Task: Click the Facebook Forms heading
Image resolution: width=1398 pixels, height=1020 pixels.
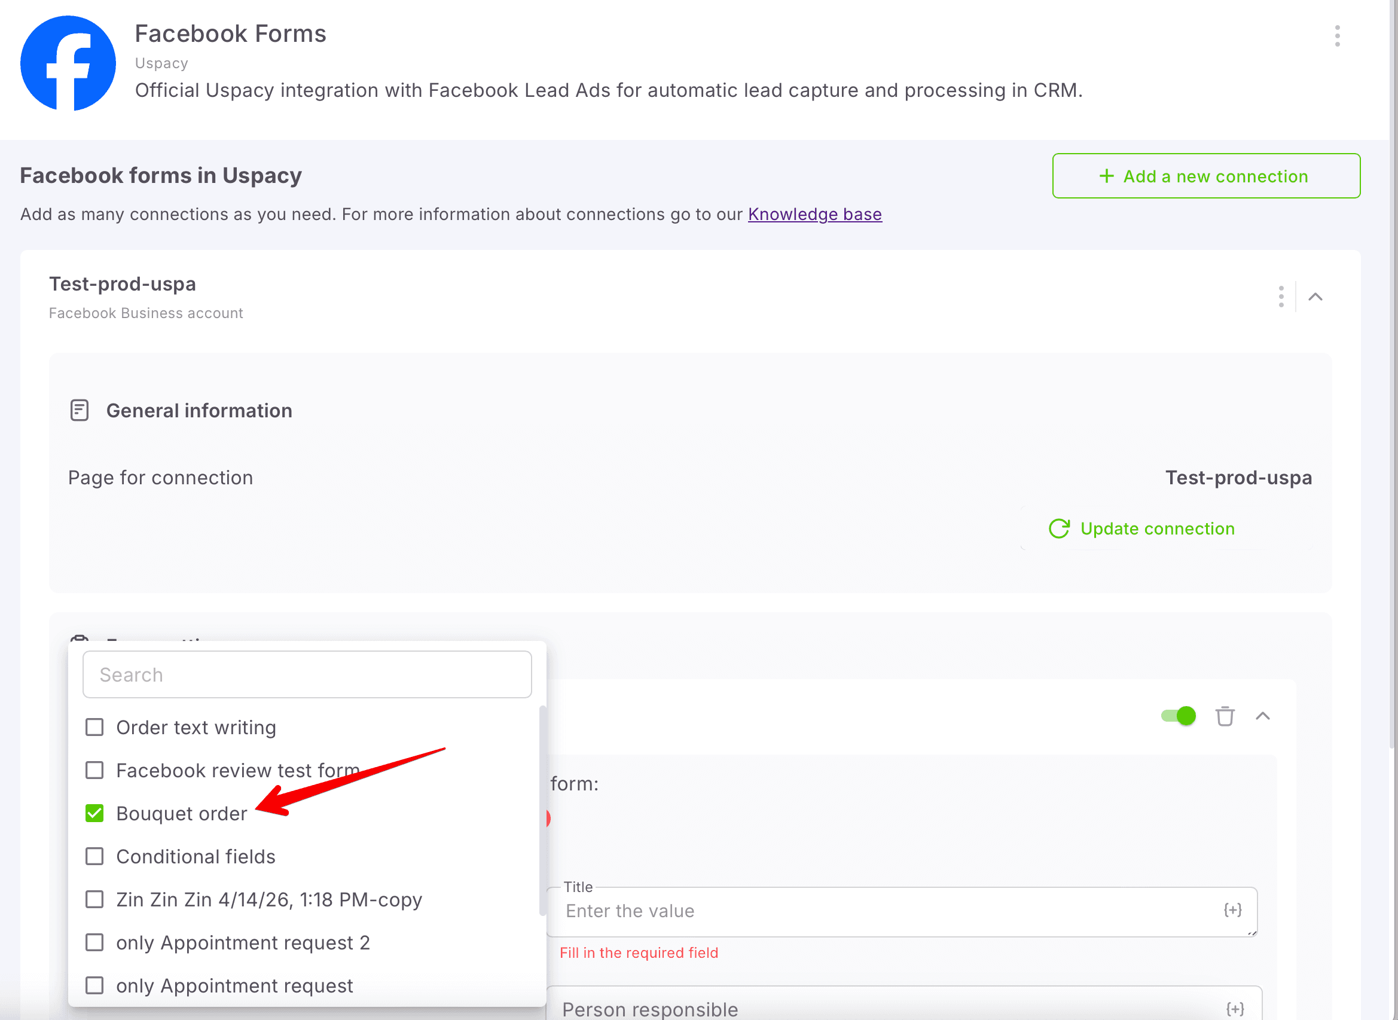Action: (230, 33)
